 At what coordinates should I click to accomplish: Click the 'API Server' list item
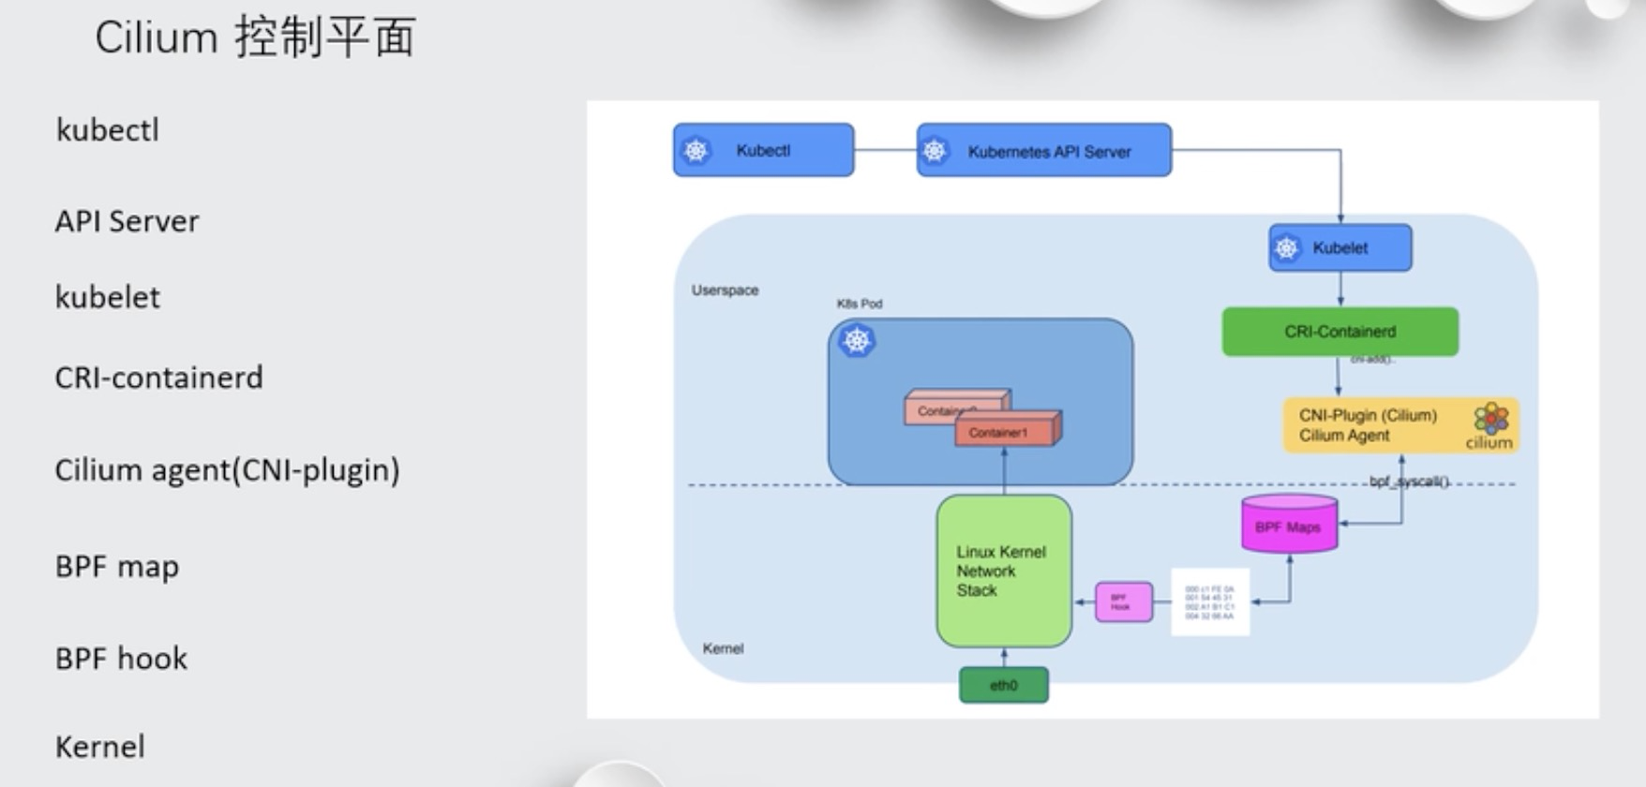[x=127, y=221]
